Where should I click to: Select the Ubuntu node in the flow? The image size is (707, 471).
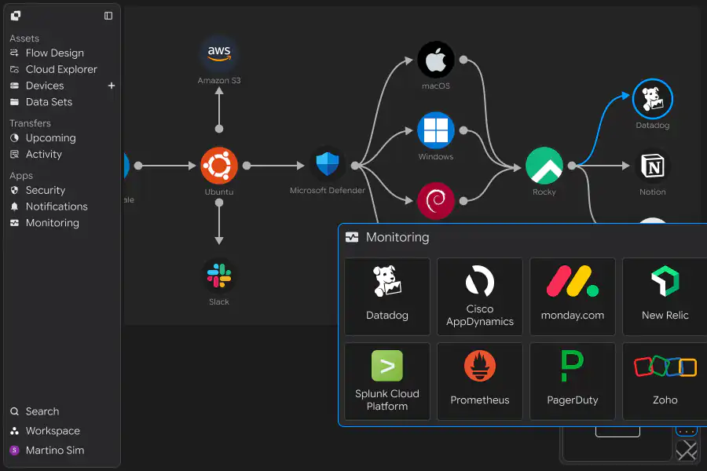coord(219,166)
